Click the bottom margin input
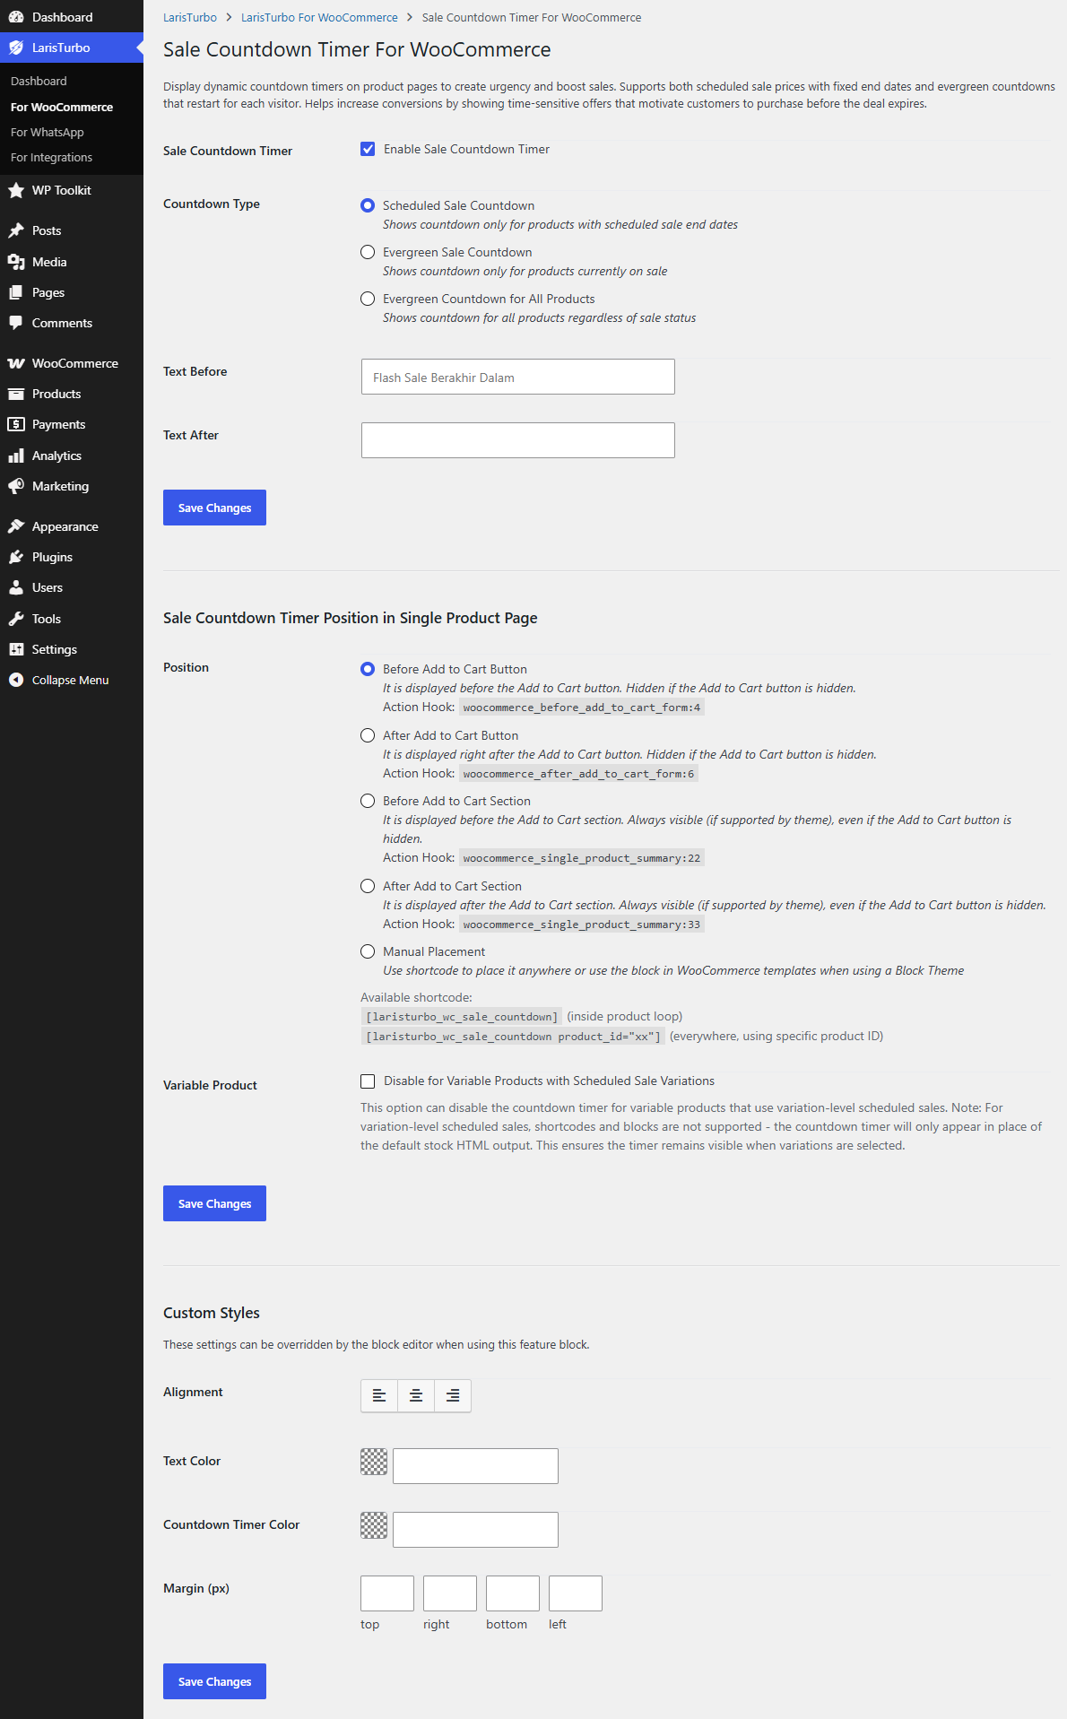The width and height of the screenshot is (1067, 1719). point(513,1593)
